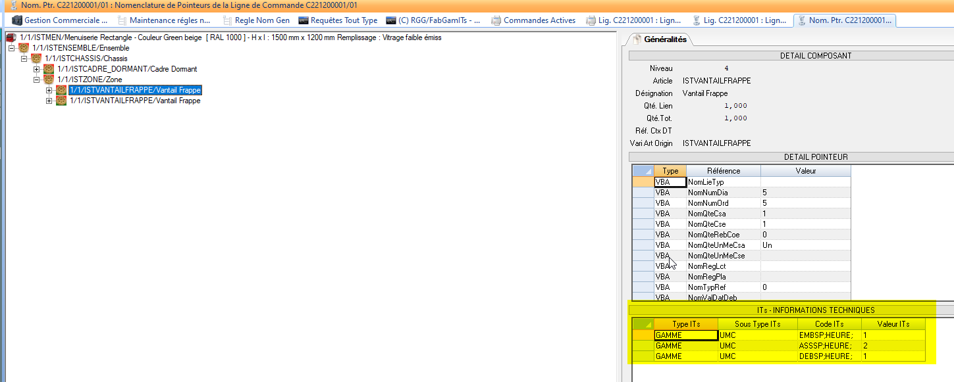Click the Requêtes Tout Type console icon
954x382 pixels.
[303, 20]
